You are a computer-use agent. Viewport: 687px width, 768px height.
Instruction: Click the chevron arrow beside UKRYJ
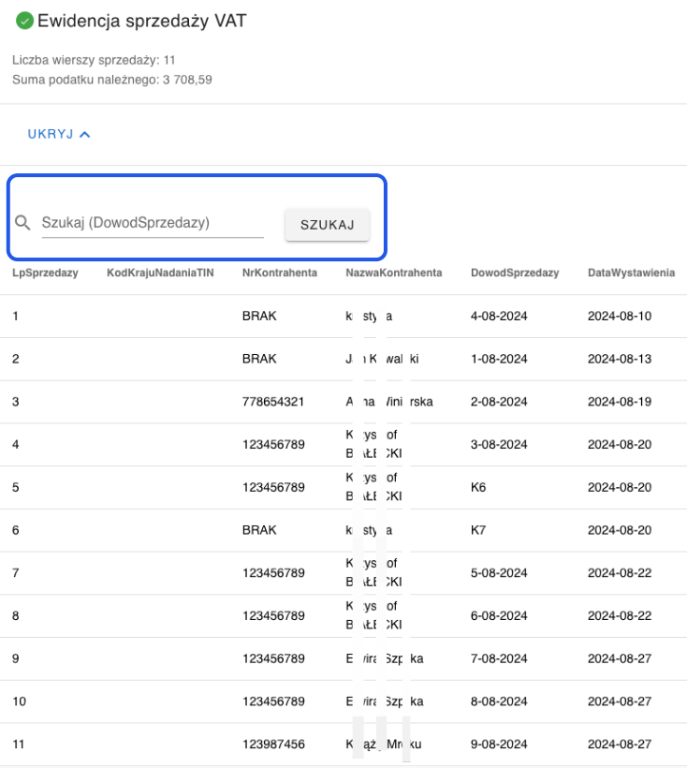coord(85,134)
